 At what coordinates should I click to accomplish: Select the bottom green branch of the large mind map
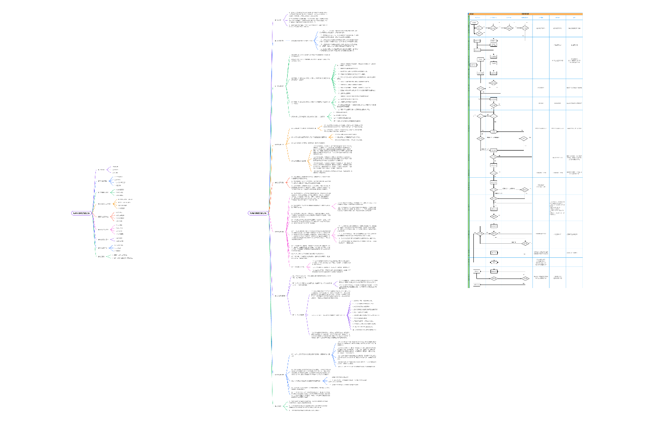[278, 406]
